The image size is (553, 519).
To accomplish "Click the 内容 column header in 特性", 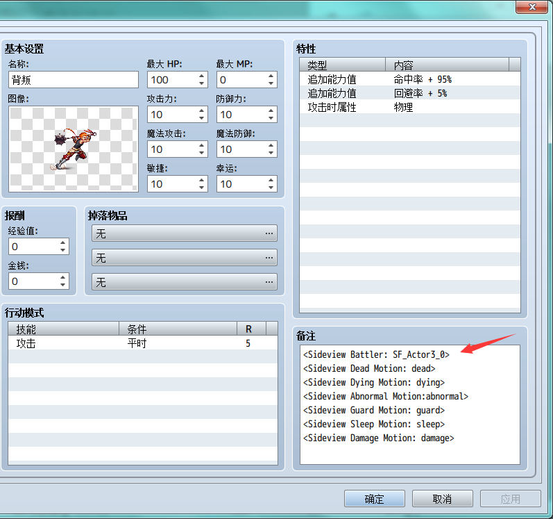I will click(x=448, y=65).
